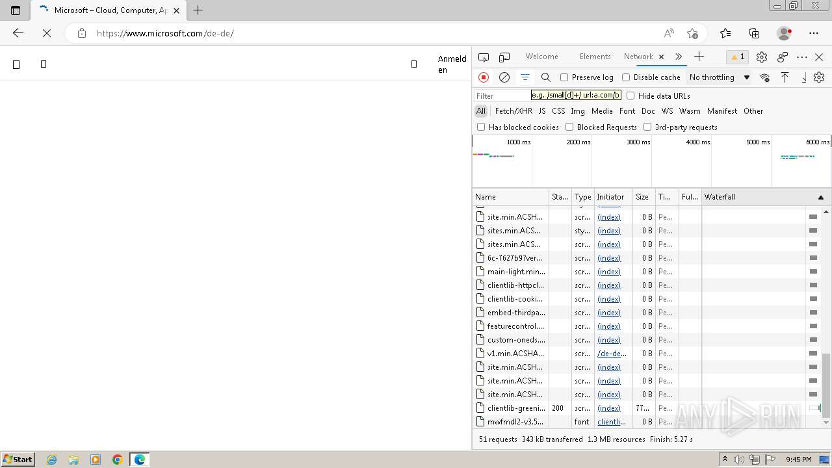The width and height of the screenshot is (832, 468).
Task: Select the Network tab
Action: (638, 57)
